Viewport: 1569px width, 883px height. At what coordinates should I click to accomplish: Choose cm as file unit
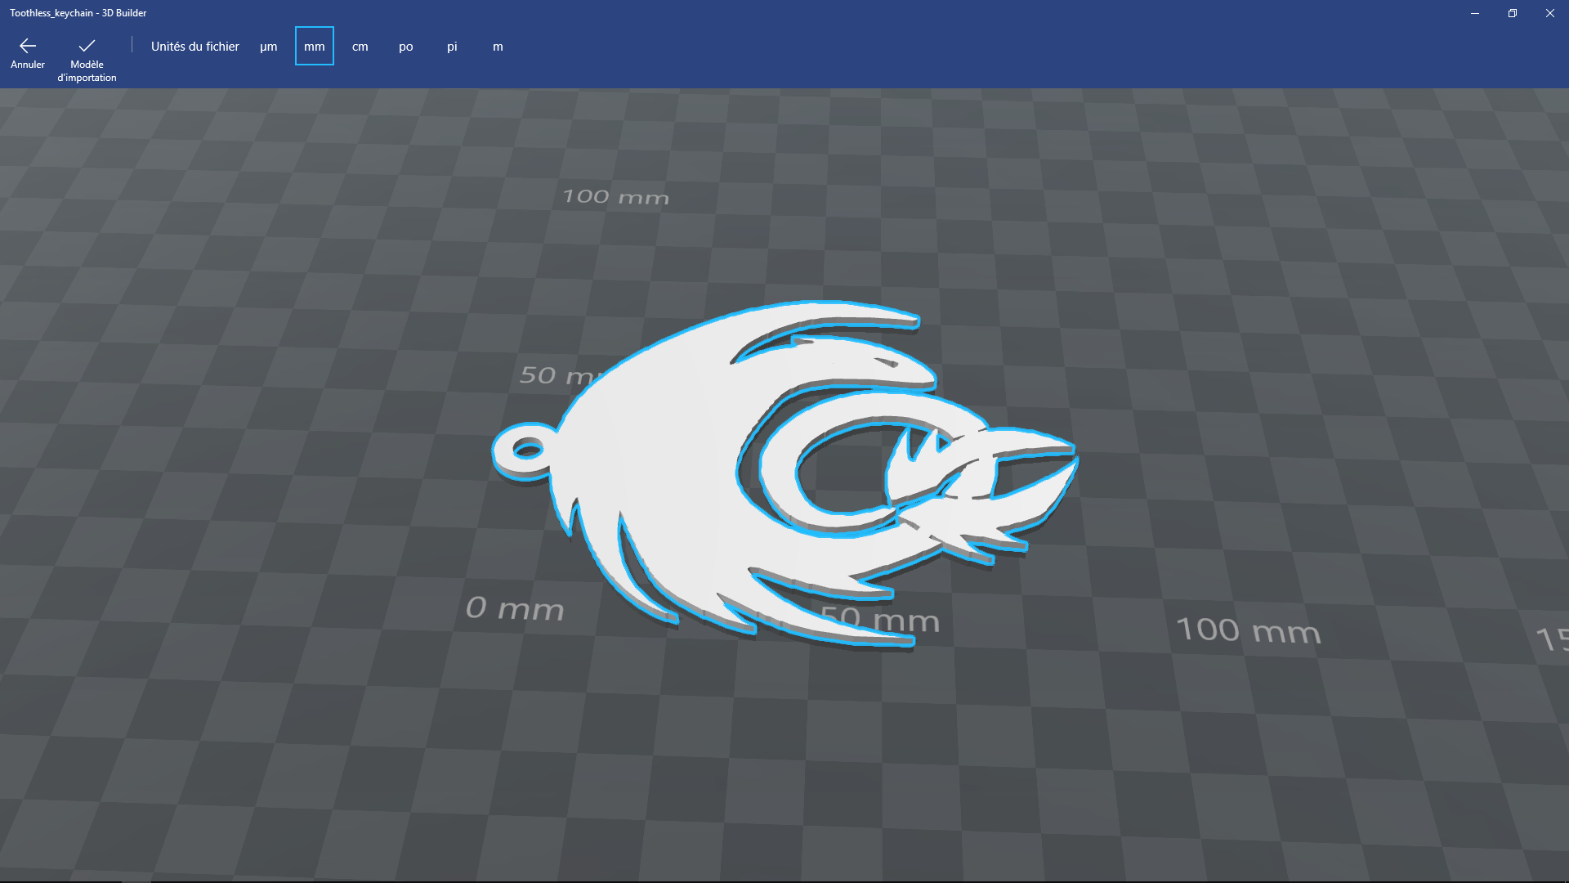click(x=360, y=47)
